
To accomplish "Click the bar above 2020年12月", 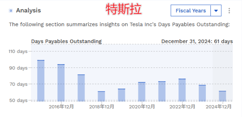I will [x=142, y=92].
